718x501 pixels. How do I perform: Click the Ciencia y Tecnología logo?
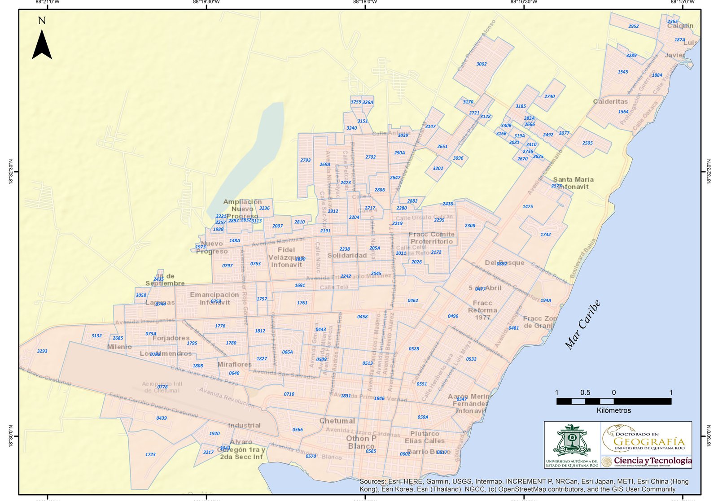pos(647,462)
